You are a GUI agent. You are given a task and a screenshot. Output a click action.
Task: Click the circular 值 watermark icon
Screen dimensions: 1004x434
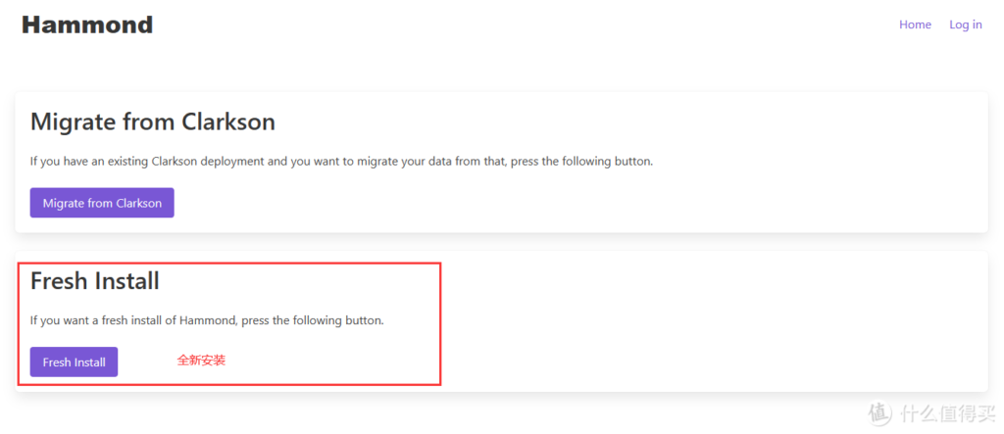point(881,412)
